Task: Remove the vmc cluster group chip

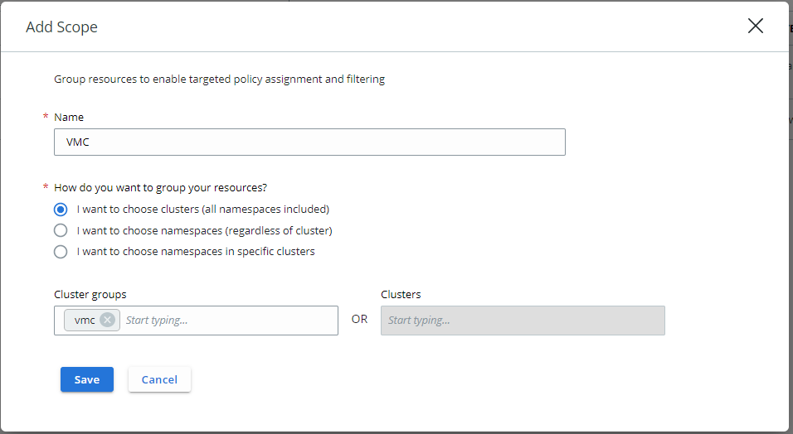Action: pos(108,320)
